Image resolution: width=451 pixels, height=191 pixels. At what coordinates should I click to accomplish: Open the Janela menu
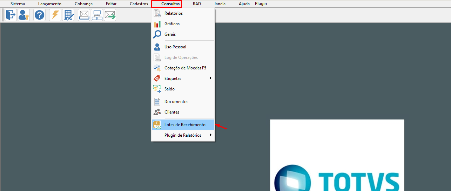point(220,4)
